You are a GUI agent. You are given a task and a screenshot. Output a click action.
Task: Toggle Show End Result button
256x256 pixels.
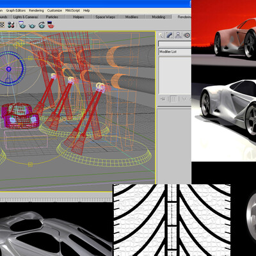click(x=174, y=99)
